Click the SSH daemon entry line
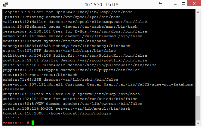This screenshot has width=203, height=128. [60, 80]
